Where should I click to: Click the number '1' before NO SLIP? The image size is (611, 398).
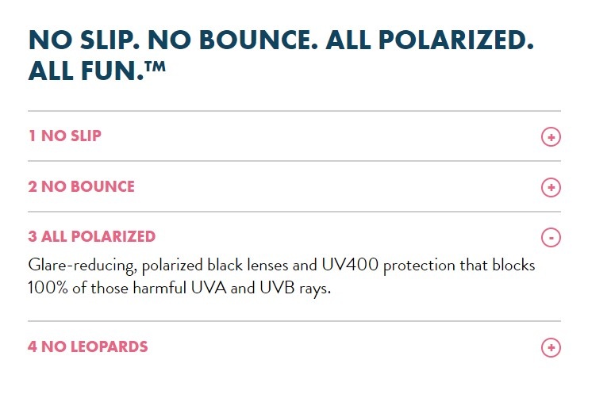[33, 136]
